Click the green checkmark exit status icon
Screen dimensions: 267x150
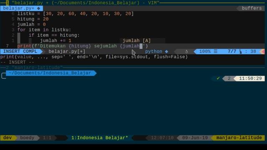coord(218,78)
